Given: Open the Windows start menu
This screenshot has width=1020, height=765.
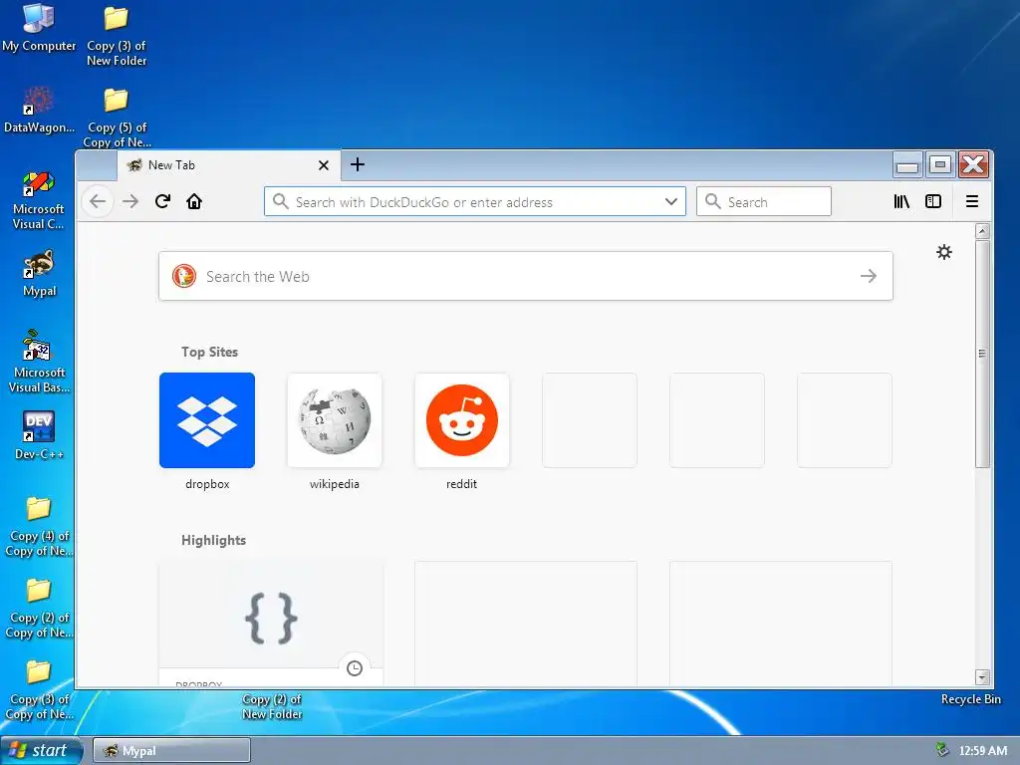Looking at the screenshot, I should [x=41, y=751].
